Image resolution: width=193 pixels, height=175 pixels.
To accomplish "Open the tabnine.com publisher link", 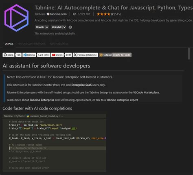I will 58,14.
